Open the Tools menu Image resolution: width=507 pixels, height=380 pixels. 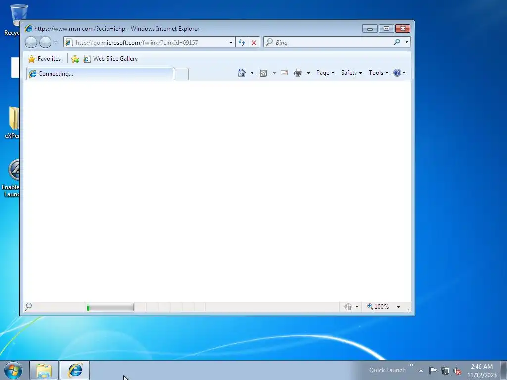point(379,73)
